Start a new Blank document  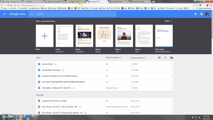45,36
